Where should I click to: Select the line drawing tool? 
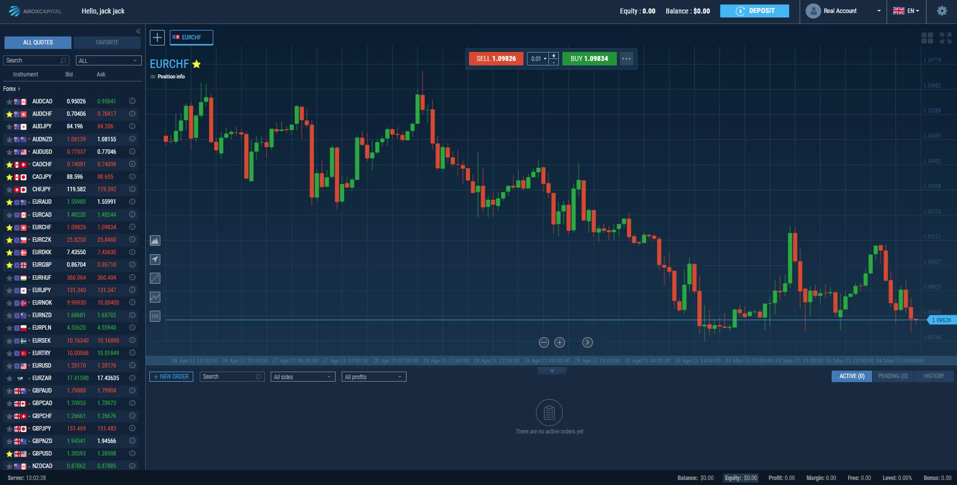(x=155, y=278)
